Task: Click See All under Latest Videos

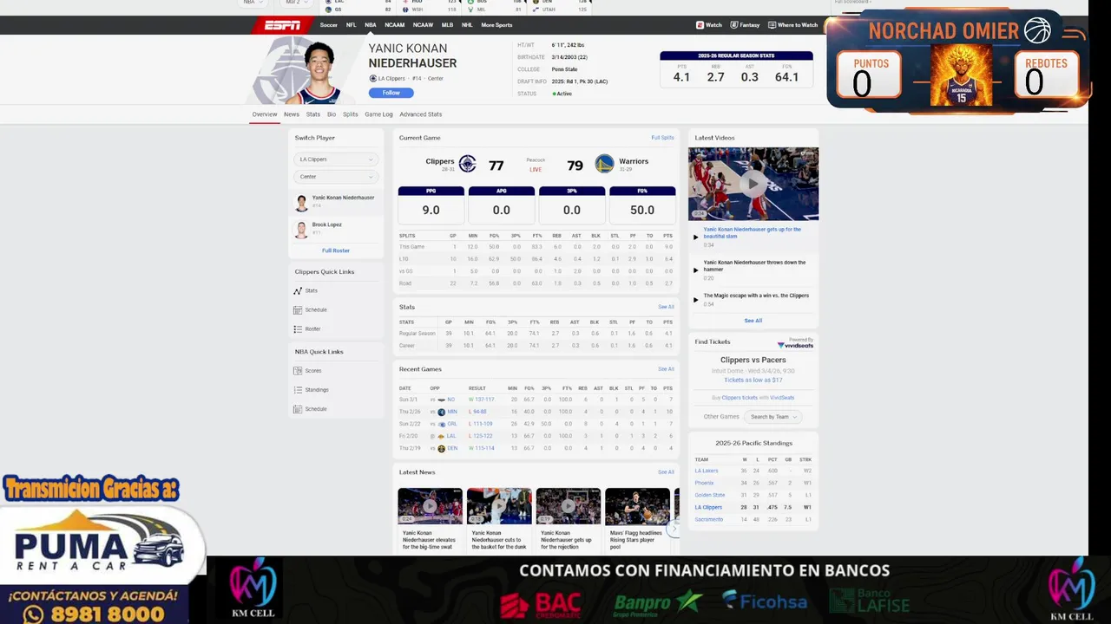Action: pos(753,321)
